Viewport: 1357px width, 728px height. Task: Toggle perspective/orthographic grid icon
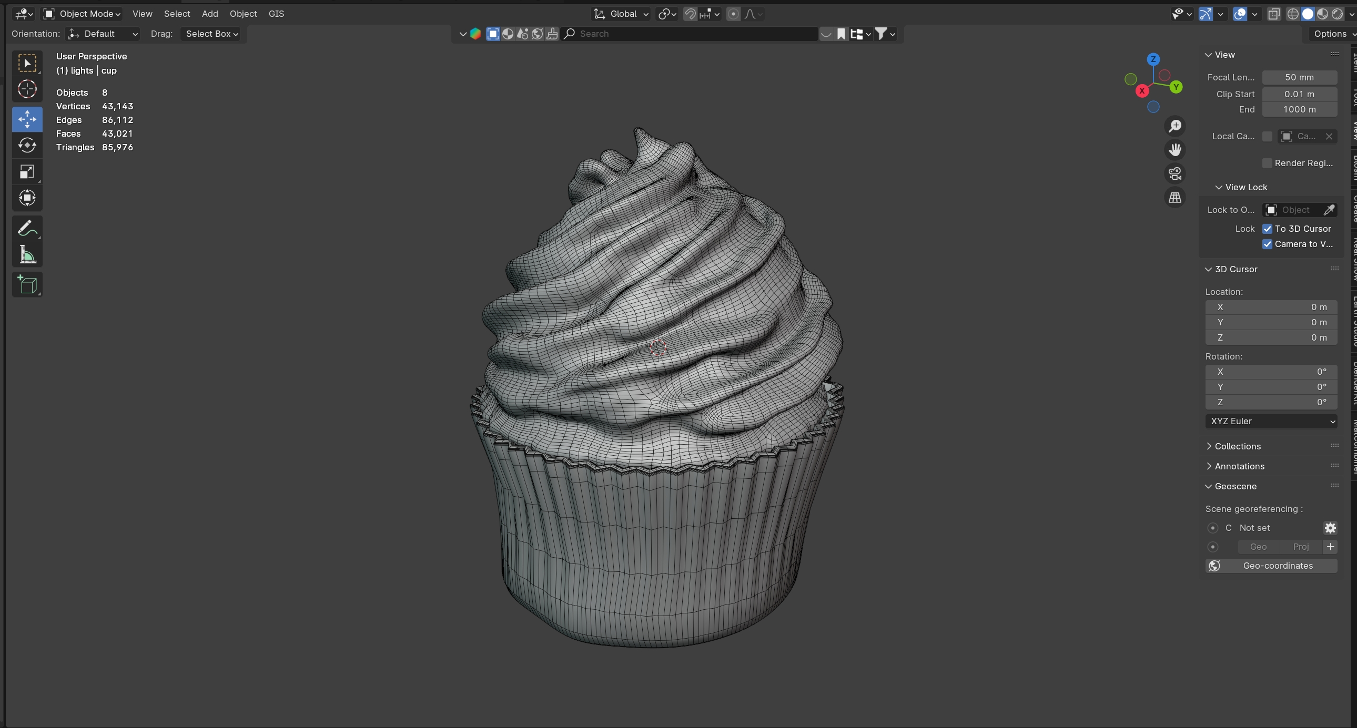pyautogui.click(x=1174, y=198)
